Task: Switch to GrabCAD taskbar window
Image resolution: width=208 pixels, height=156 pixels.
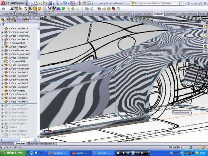Action: click(59, 153)
